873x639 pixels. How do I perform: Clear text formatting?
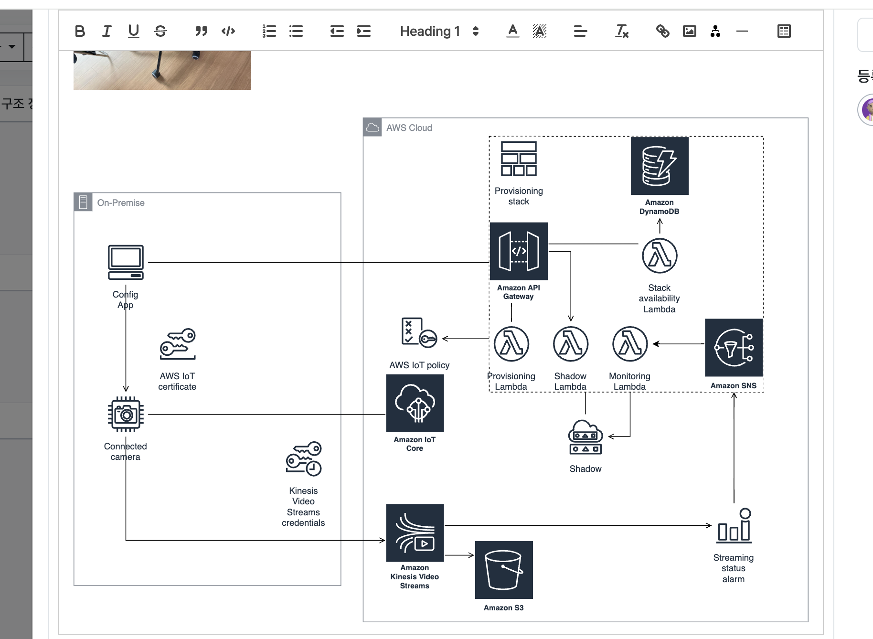tap(622, 32)
